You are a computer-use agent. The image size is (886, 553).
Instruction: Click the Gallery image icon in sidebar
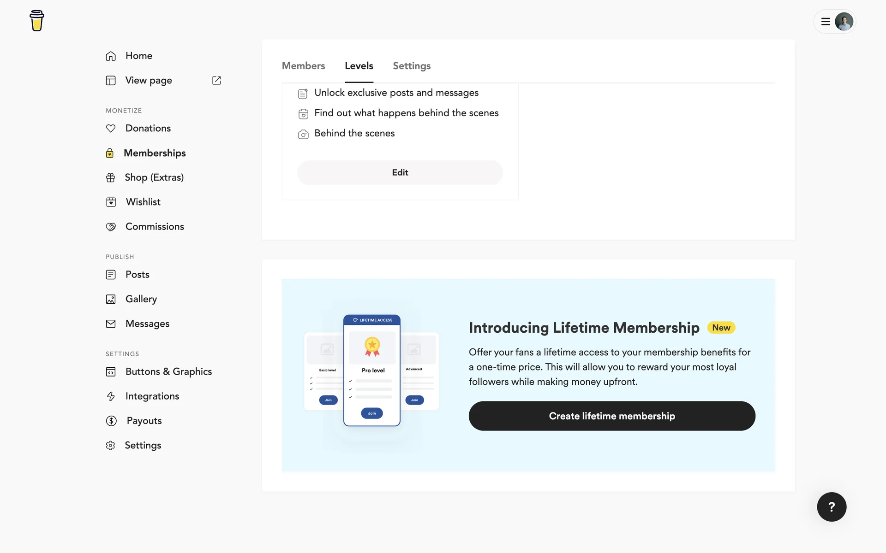tap(111, 299)
